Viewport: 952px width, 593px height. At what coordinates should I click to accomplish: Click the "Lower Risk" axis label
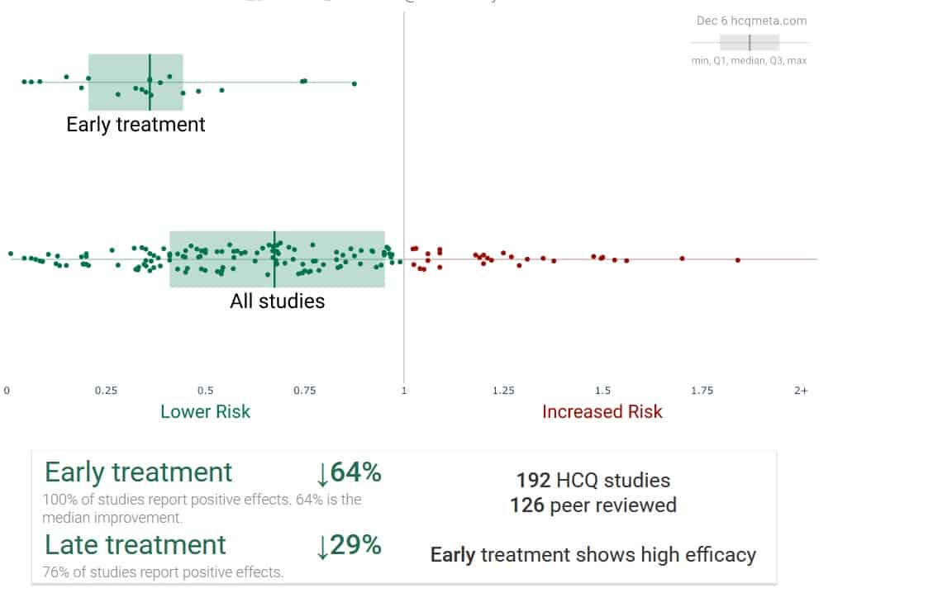(205, 411)
